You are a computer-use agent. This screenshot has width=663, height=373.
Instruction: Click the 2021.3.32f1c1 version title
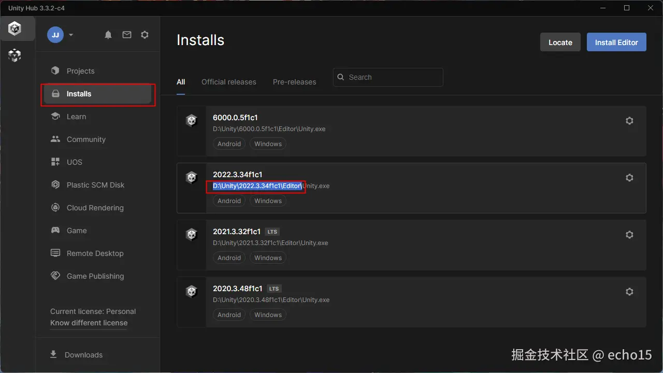pyautogui.click(x=237, y=232)
